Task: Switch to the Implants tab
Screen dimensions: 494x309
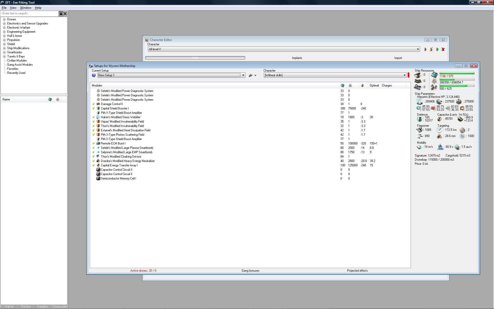Action: tap(297, 58)
